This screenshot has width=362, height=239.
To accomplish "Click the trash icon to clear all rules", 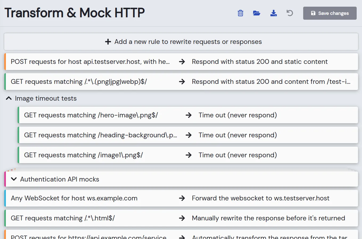I will point(240,13).
